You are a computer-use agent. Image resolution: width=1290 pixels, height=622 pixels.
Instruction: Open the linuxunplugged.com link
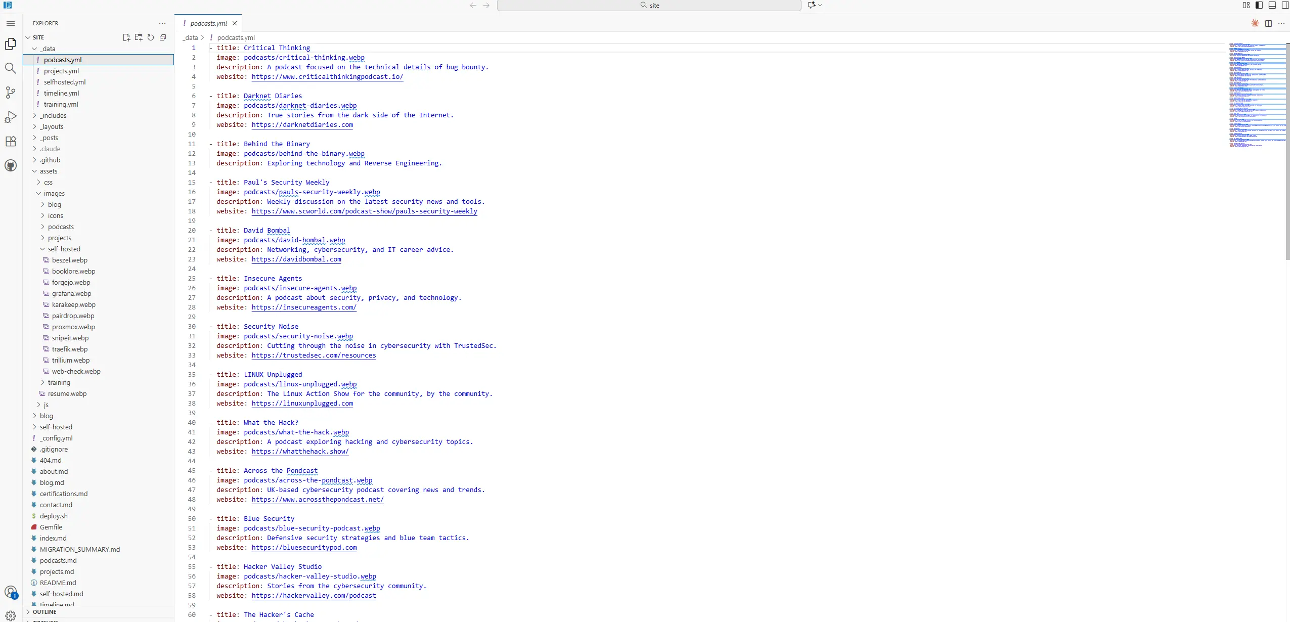[302, 404]
